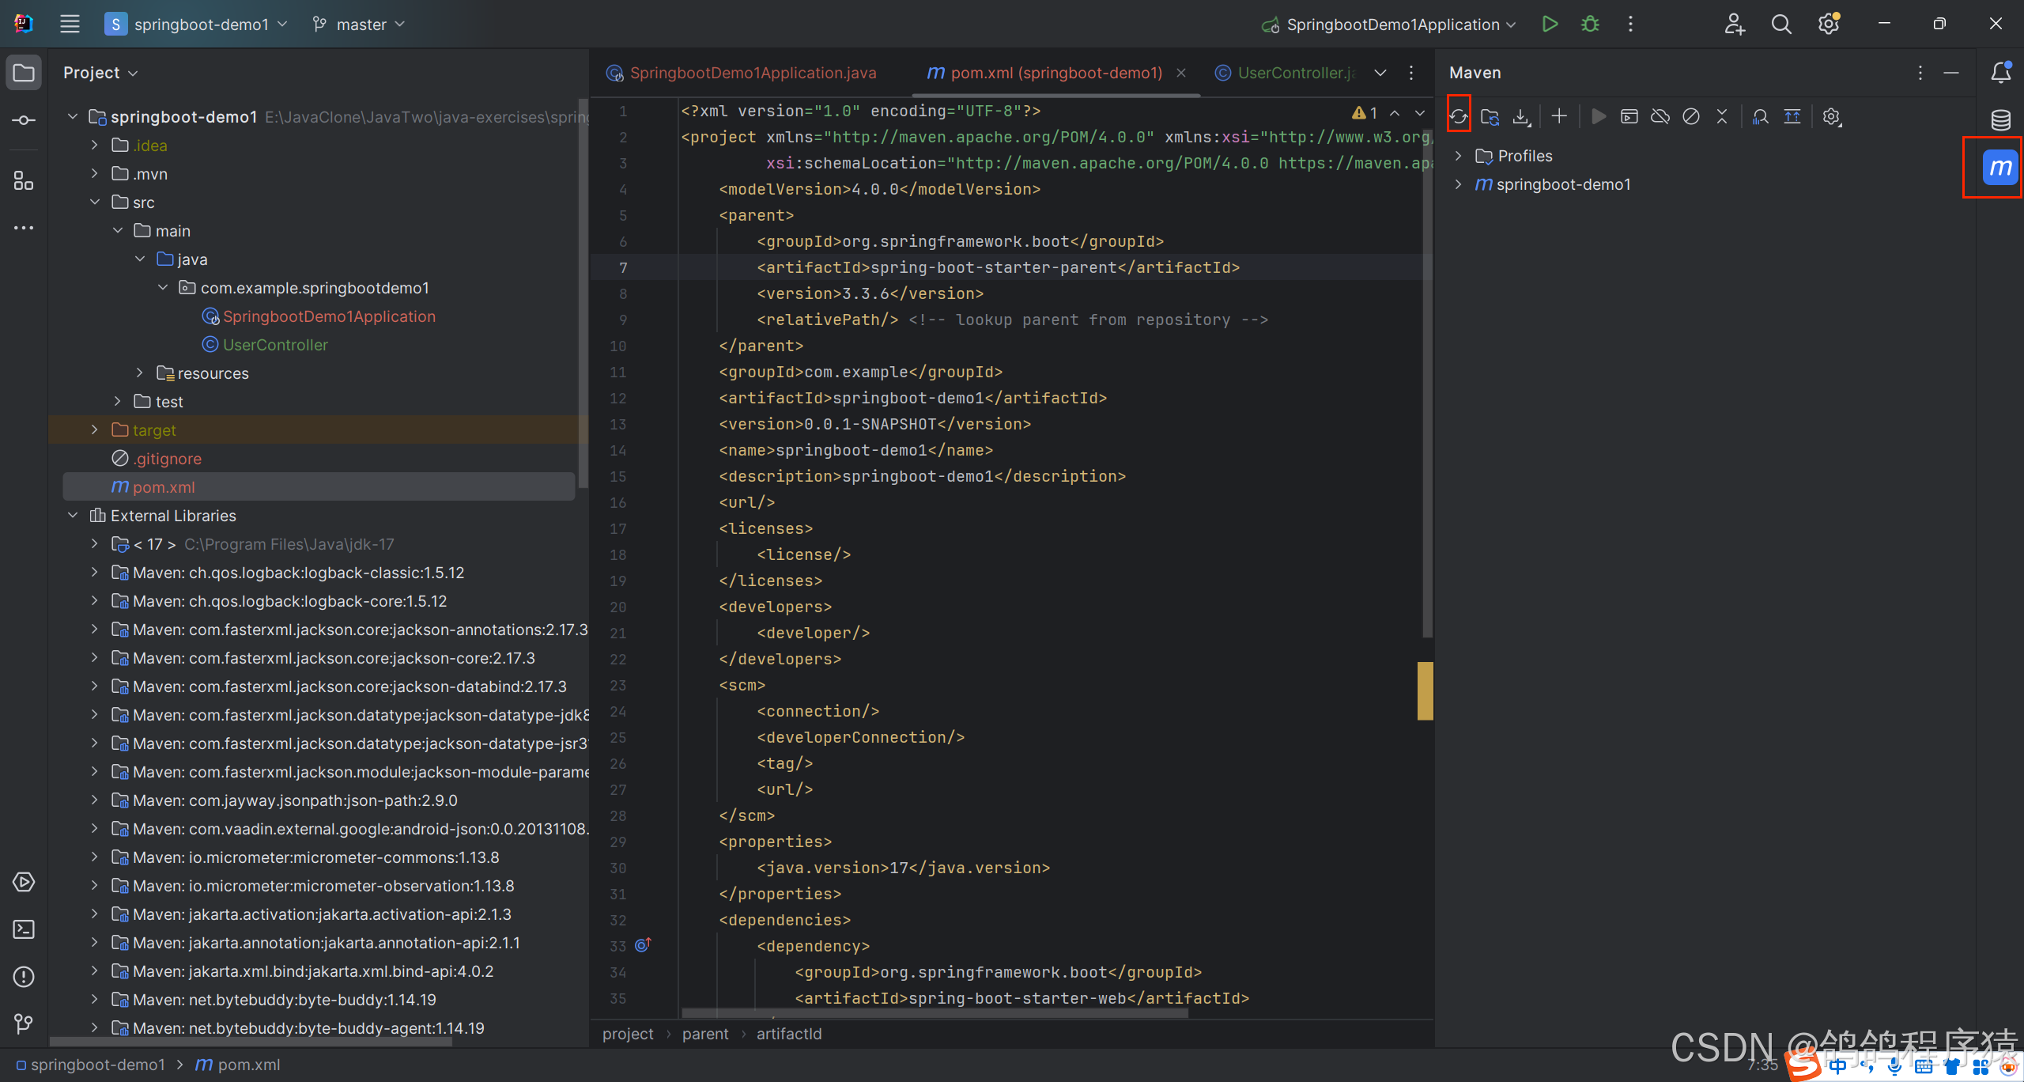Open the Services tool window icon

pyautogui.click(x=24, y=882)
